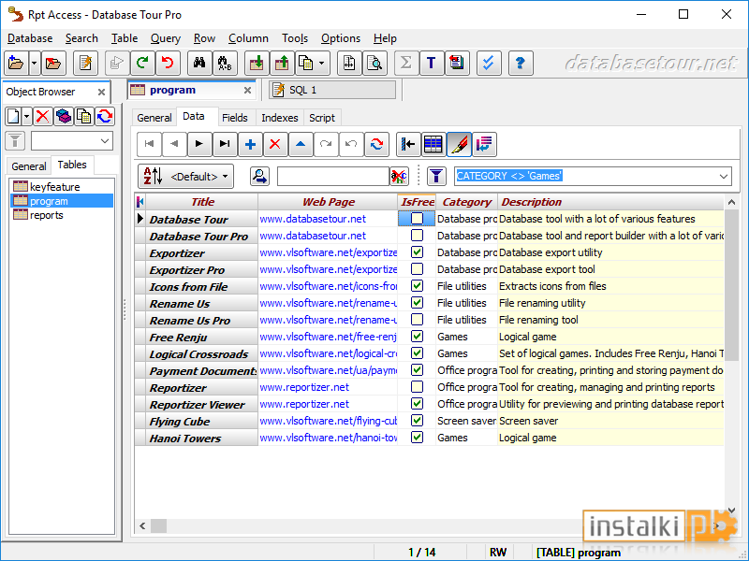749x561 pixels.
Task: Toggle the grid view table icon
Action: 433,144
